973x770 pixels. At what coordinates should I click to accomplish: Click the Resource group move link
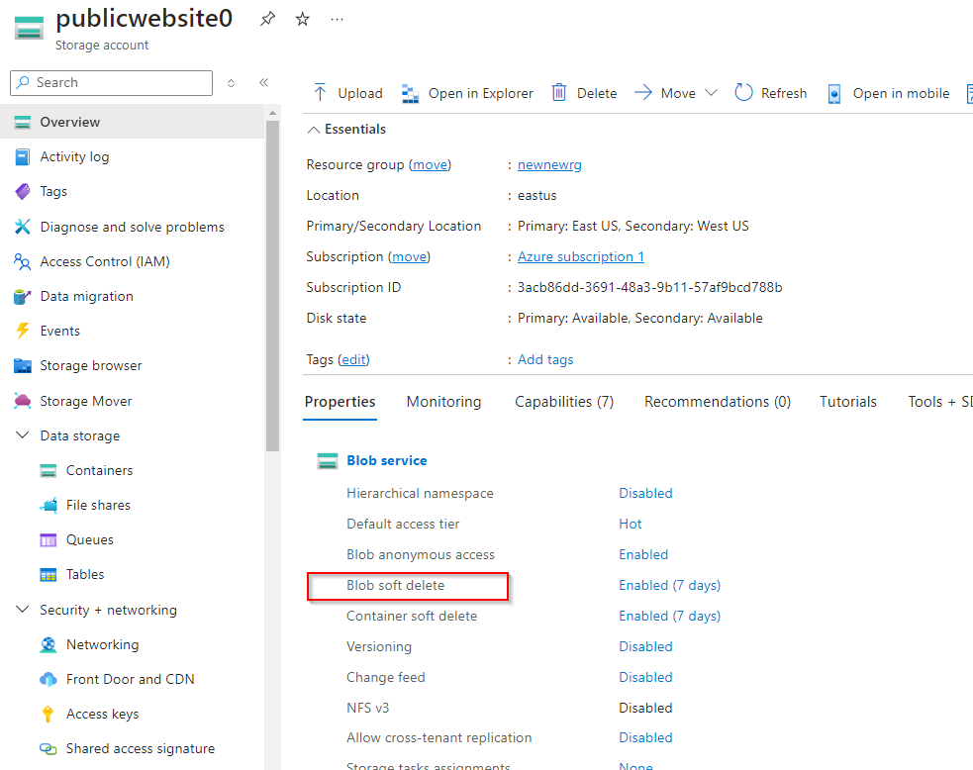[x=430, y=164]
